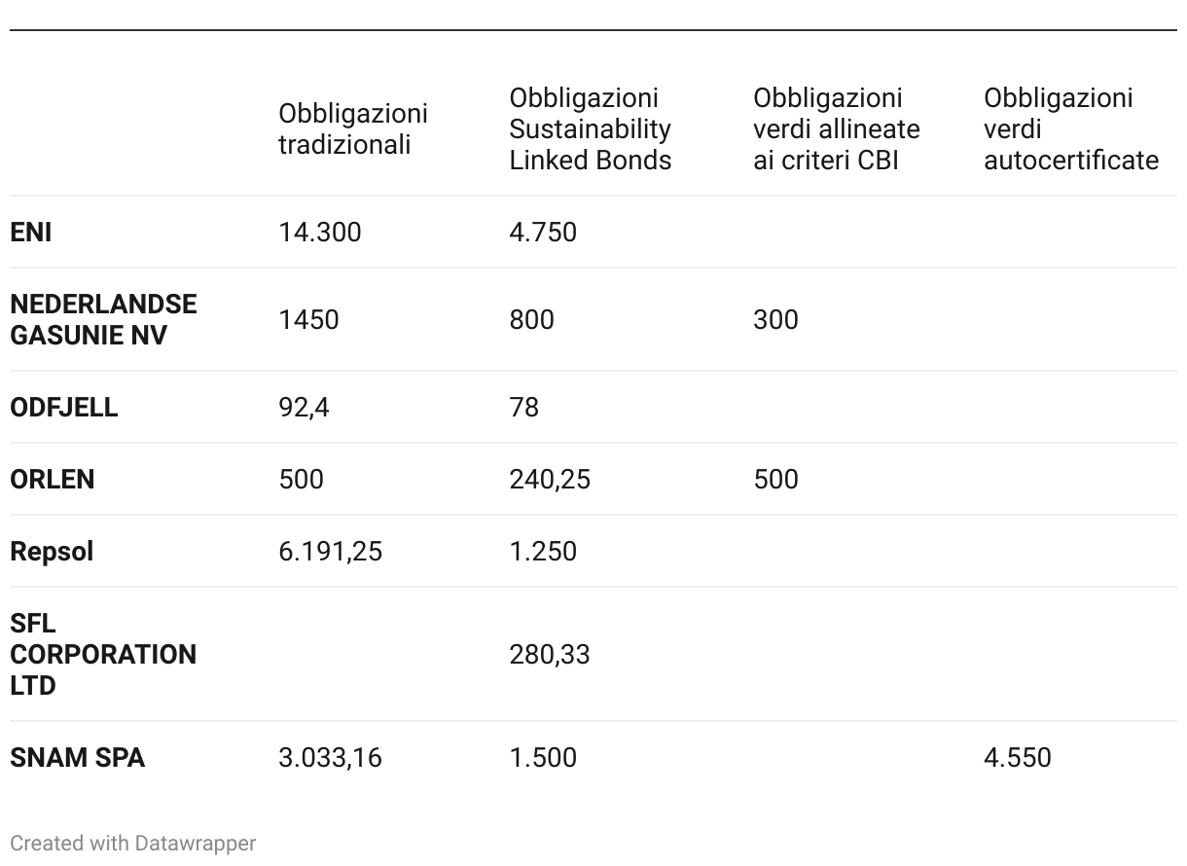Open the Created with Datawrapper link
1187x866 pixels.
click(x=133, y=843)
